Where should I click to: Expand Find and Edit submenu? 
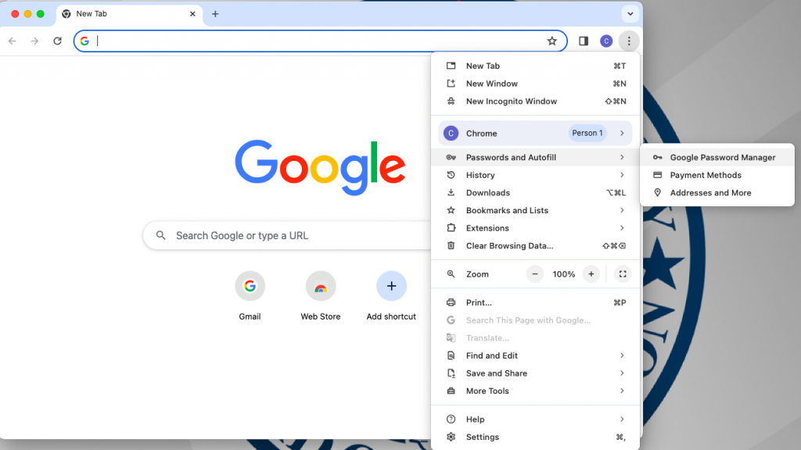pyautogui.click(x=535, y=355)
